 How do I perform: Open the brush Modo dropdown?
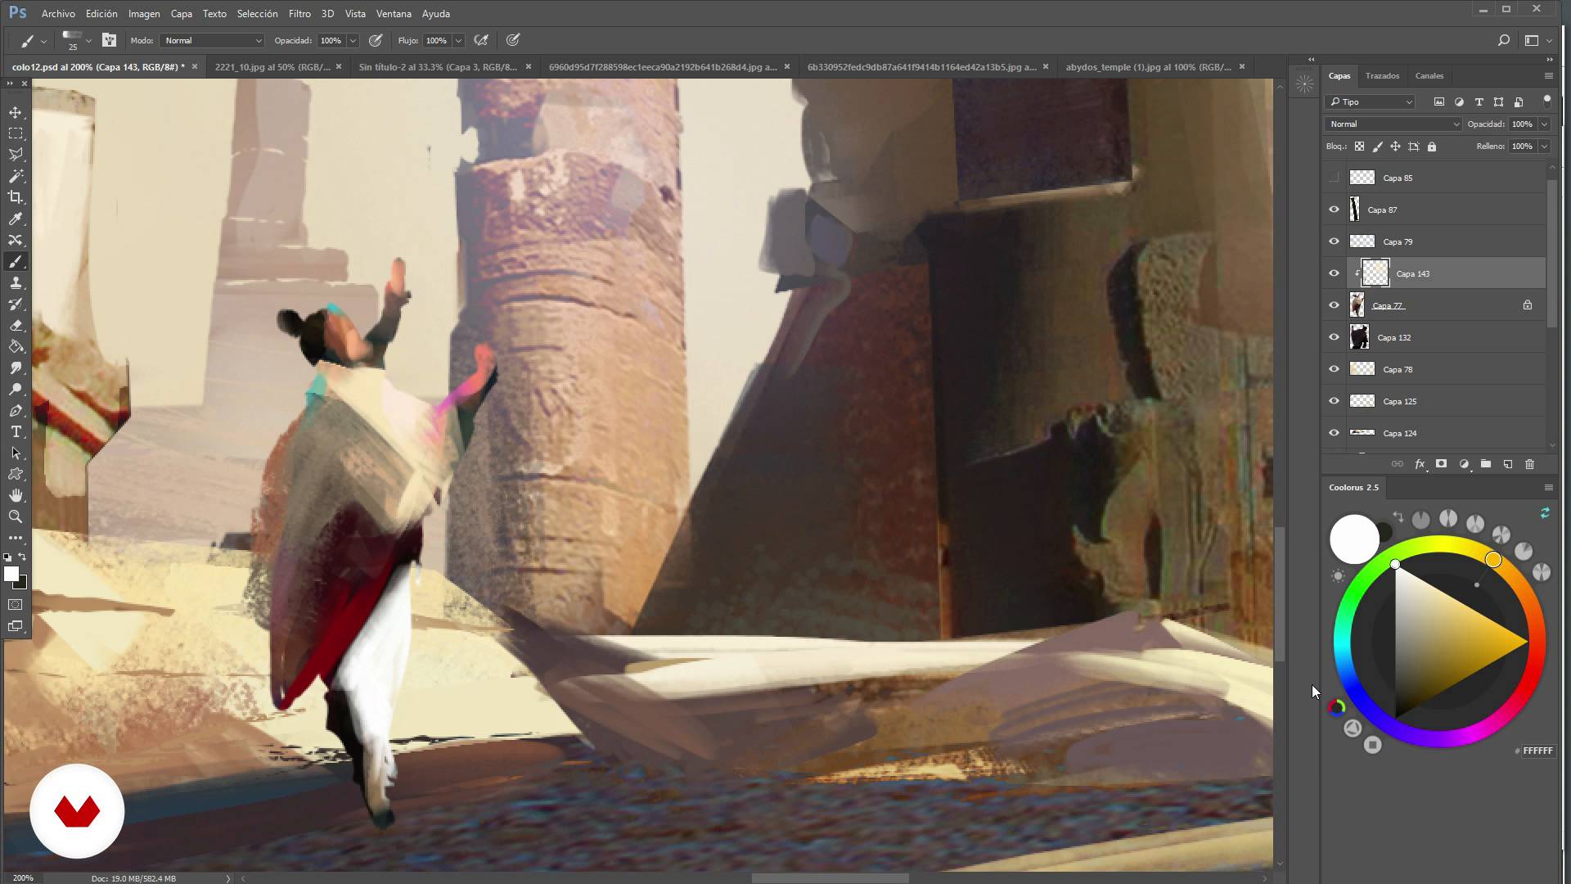212,40
